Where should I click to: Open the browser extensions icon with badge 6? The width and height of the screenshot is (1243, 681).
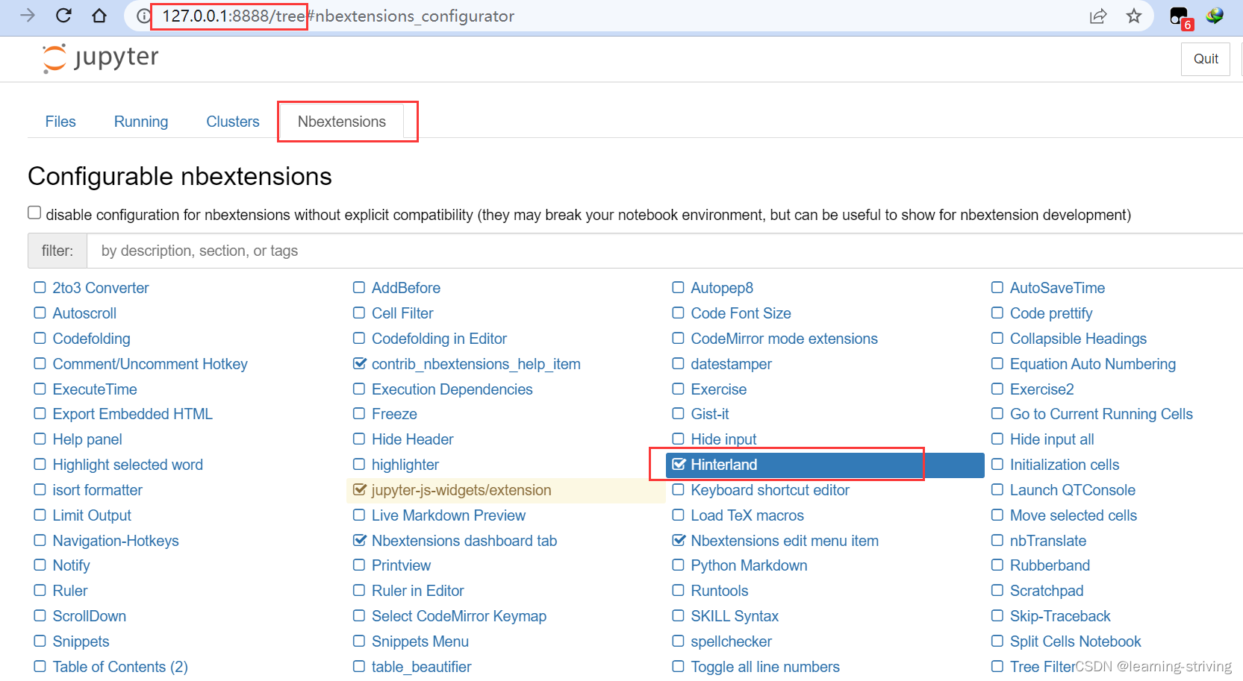1178,16
